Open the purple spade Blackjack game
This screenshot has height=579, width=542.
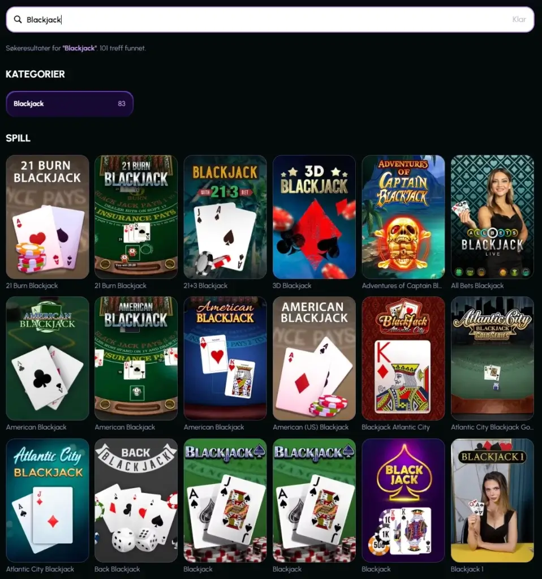pos(403,500)
